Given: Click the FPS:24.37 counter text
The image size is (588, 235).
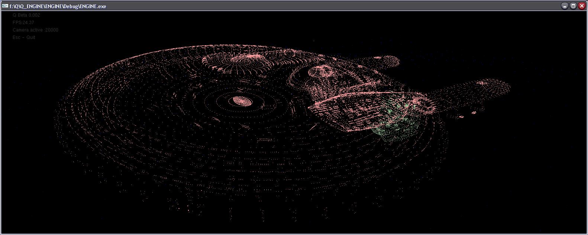Looking at the screenshot, I should [23, 23].
